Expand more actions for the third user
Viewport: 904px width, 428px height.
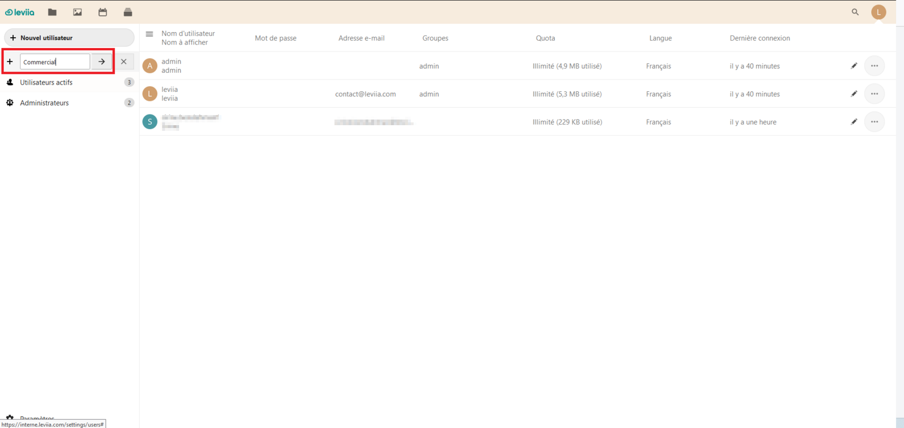pyautogui.click(x=874, y=122)
